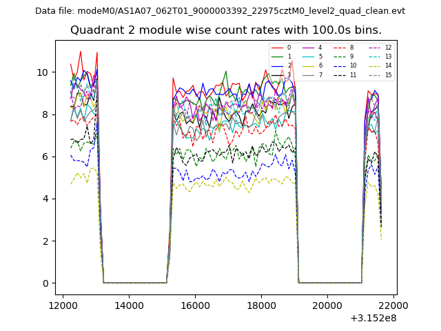The image size is (441, 331).
Task: Click the x-axis tick label 20000
Action: point(327,305)
